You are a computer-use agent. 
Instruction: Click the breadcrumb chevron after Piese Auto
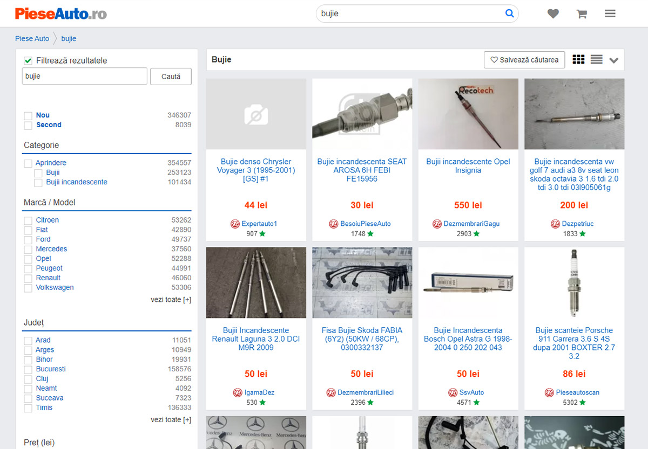(x=55, y=39)
